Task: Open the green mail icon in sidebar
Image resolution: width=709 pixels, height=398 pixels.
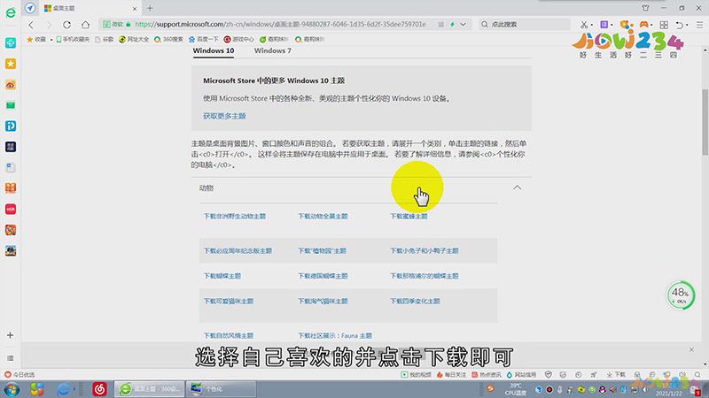Action: click(x=11, y=105)
